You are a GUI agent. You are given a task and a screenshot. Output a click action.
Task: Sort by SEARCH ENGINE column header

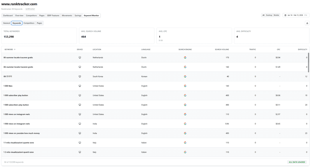(185, 50)
